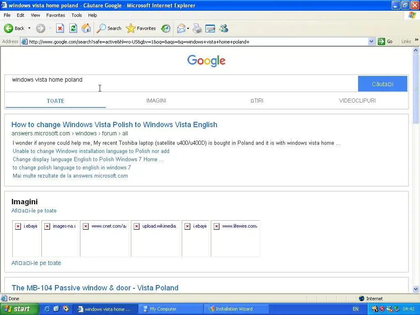Image resolution: width=420 pixels, height=315 pixels.
Task: Click the red shield security tray icon
Action: click(382, 309)
